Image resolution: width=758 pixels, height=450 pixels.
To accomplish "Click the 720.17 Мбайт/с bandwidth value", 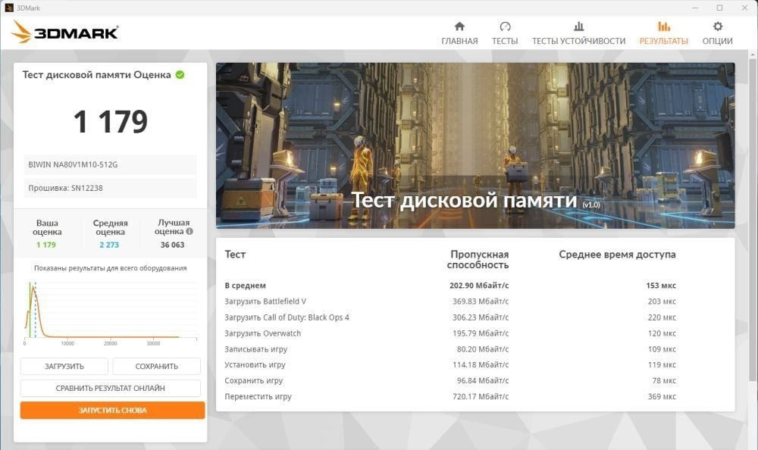I will click(x=481, y=397).
